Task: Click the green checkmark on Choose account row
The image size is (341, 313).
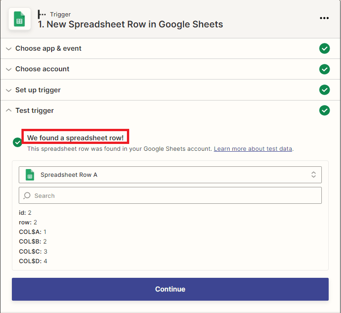Action: [324, 69]
